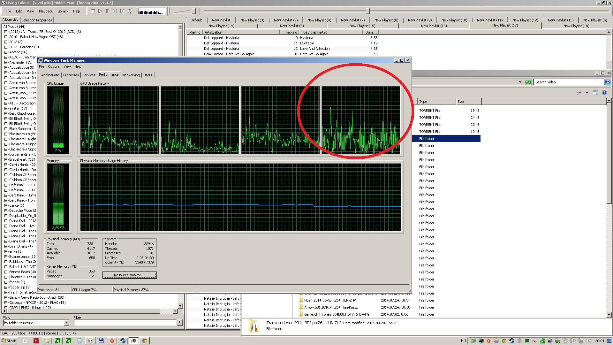Click the network tray icon
This screenshot has width=613, height=345.
581,341
